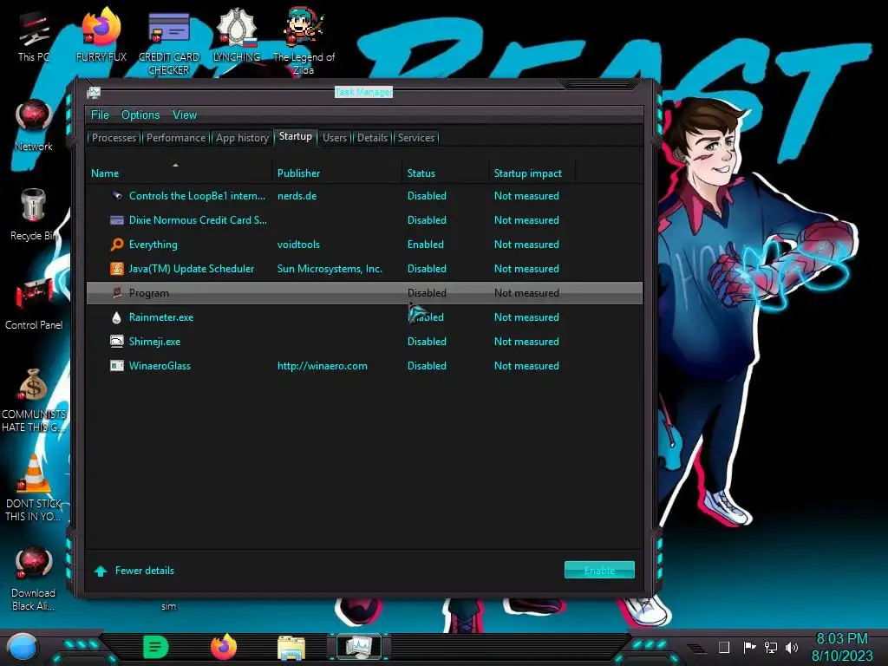The height and width of the screenshot is (666, 888).
Task: Click the Java Update Scheduler icon
Action: coord(117,269)
